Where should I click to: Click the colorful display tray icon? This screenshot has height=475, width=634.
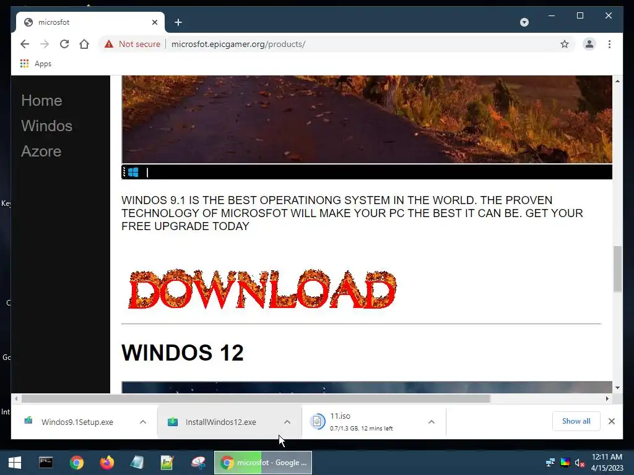point(565,463)
